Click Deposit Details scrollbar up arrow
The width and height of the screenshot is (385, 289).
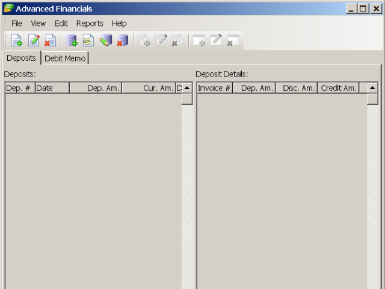tap(372, 88)
